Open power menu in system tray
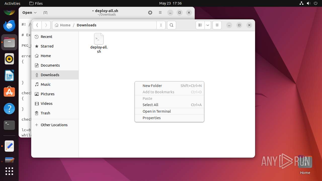This screenshot has width=322, height=181. click(x=316, y=3)
